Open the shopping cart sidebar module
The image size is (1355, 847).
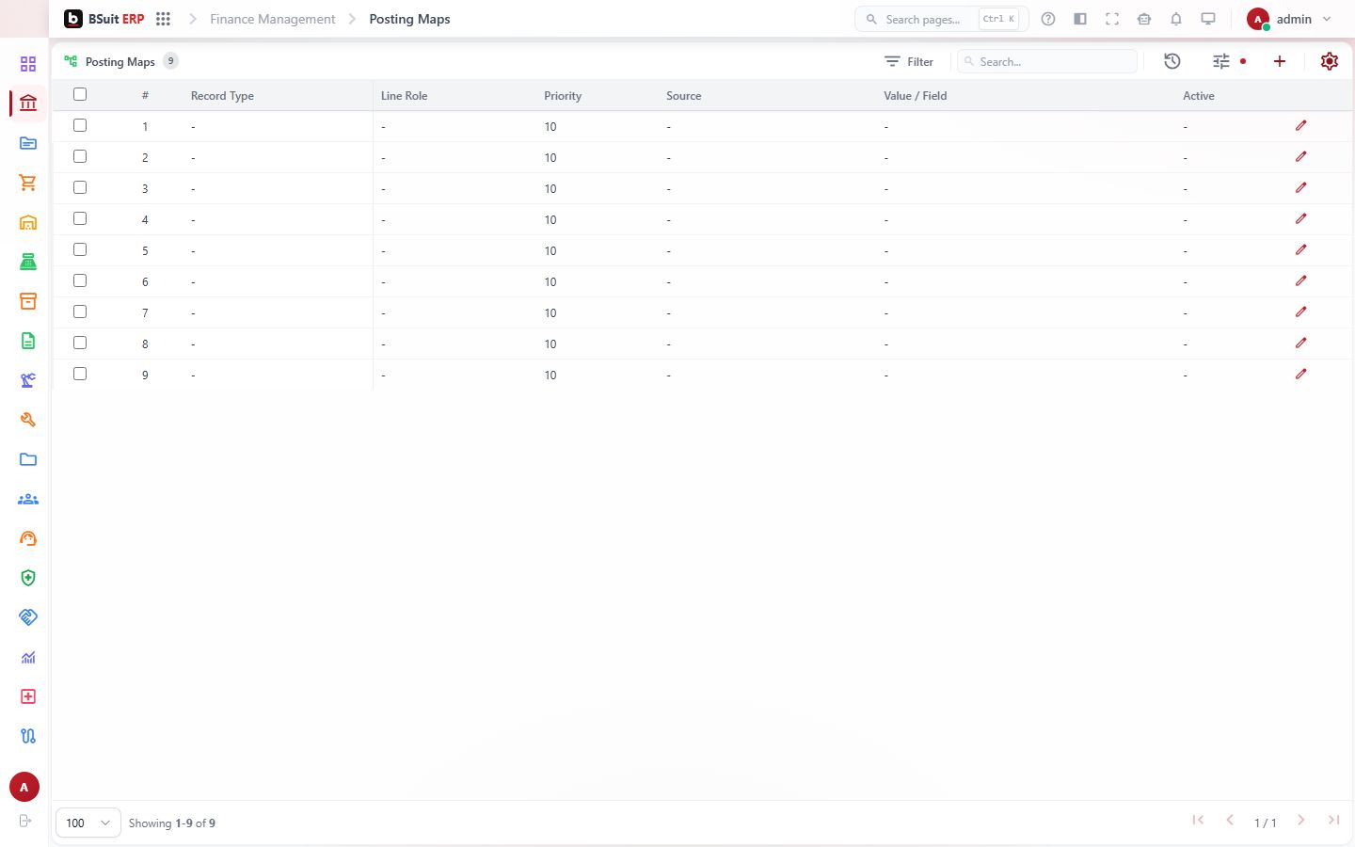(28, 183)
